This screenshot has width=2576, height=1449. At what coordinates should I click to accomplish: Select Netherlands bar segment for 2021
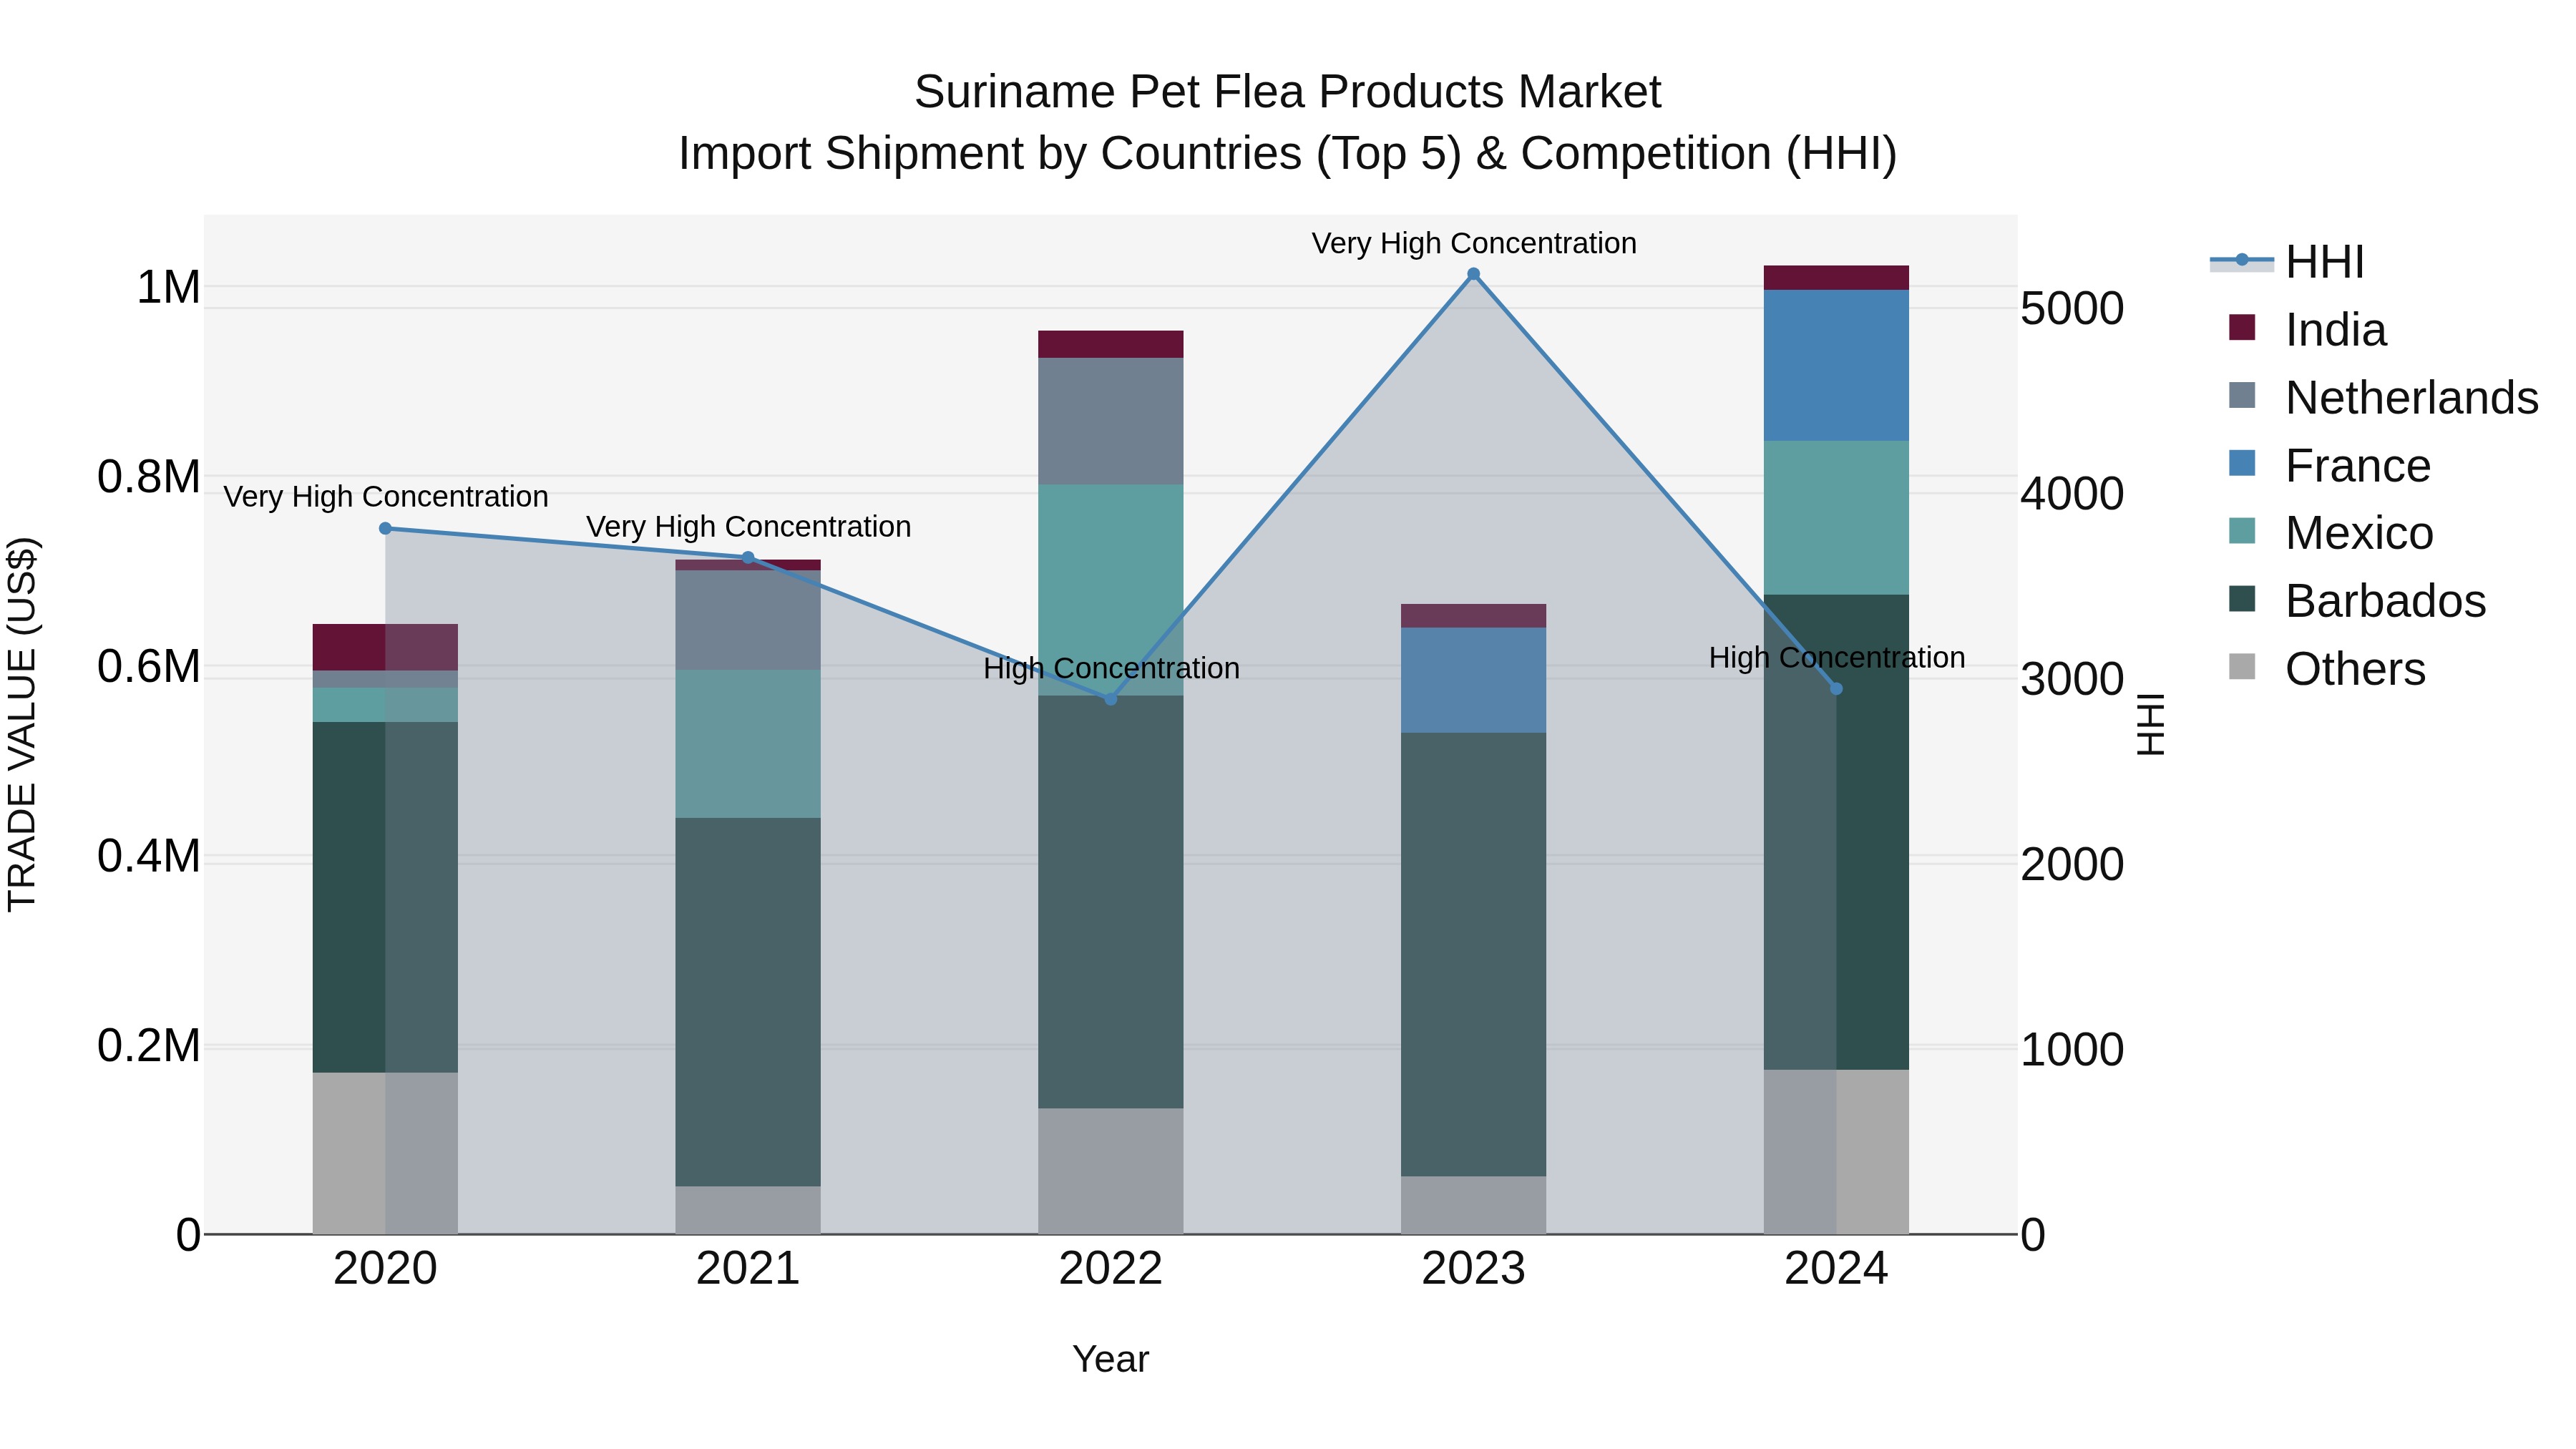[748, 620]
